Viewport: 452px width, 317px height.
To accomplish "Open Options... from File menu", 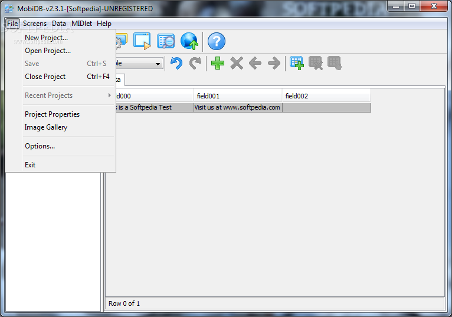I will 69,146.
